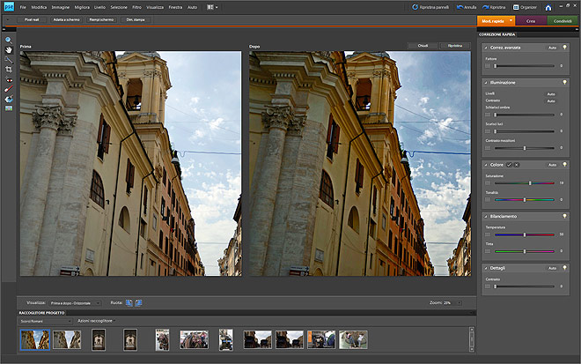Click the lightbulb tip in Correz. avanzata
This screenshot has height=364, width=581.
tap(564, 48)
